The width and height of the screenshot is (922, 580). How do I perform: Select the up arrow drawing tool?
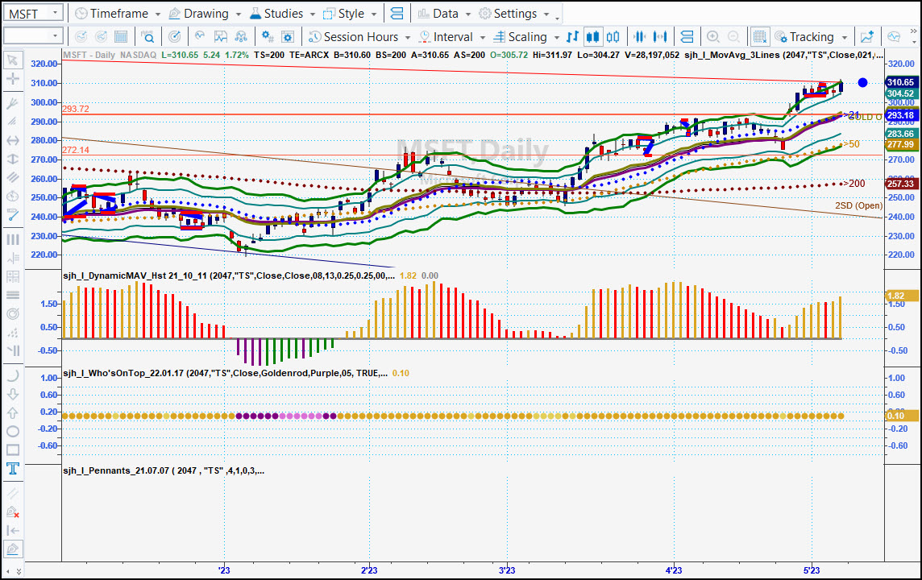click(12, 413)
